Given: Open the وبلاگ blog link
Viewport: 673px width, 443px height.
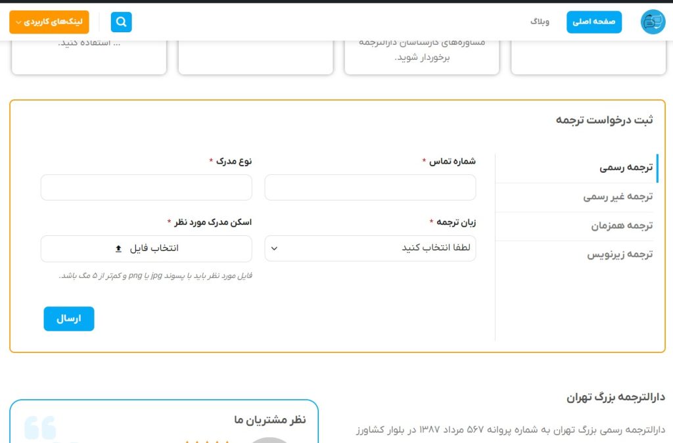Looking at the screenshot, I should [540, 22].
